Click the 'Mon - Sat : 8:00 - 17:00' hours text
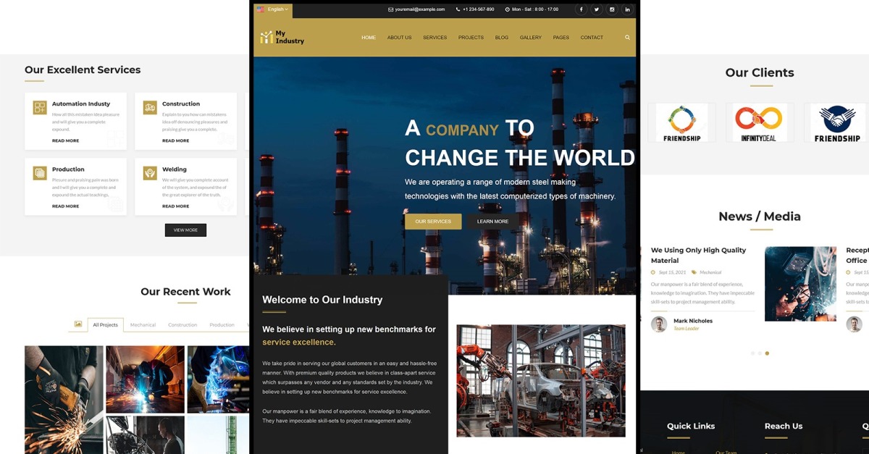 tap(535, 9)
